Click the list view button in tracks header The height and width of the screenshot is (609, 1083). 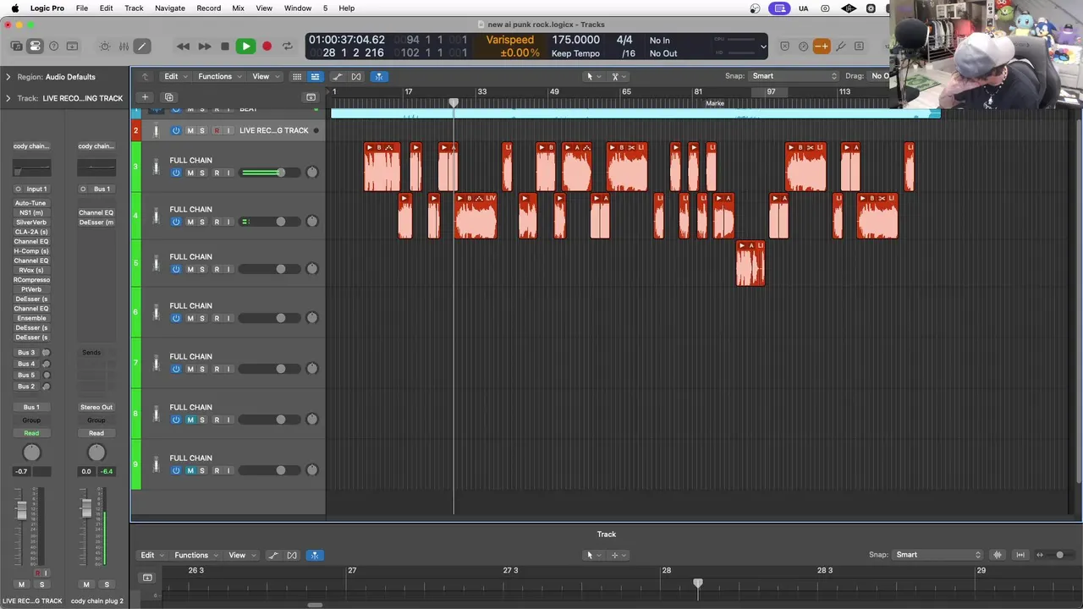[315, 76]
